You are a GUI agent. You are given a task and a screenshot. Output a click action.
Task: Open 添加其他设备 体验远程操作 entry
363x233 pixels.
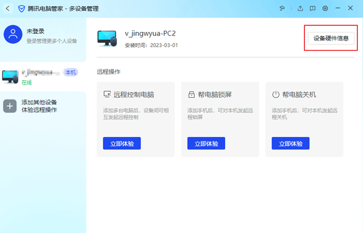43,106
